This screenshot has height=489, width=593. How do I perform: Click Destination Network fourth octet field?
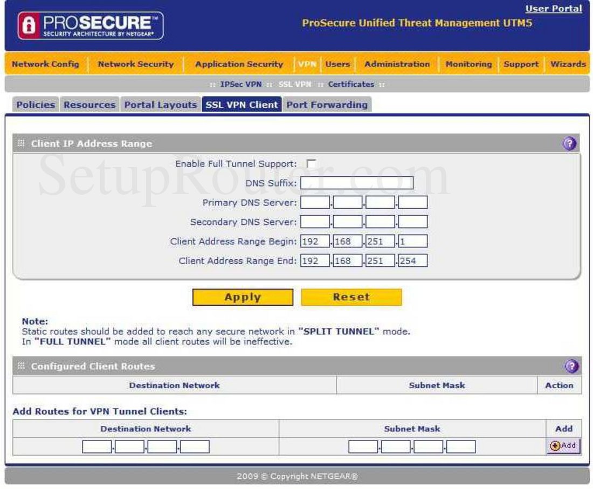pyautogui.click(x=195, y=446)
